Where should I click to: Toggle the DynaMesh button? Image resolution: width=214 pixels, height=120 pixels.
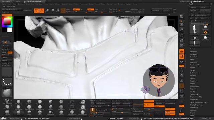pyautogui.click(x=148, y=105)
